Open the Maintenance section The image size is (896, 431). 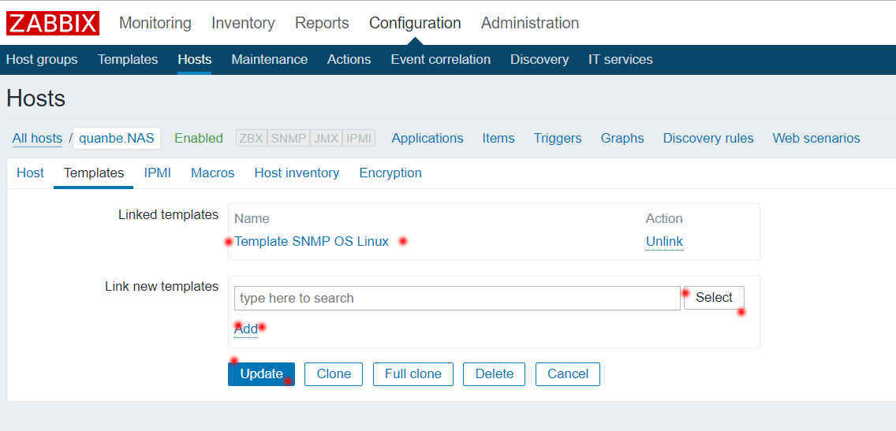(x=269, y=59)
